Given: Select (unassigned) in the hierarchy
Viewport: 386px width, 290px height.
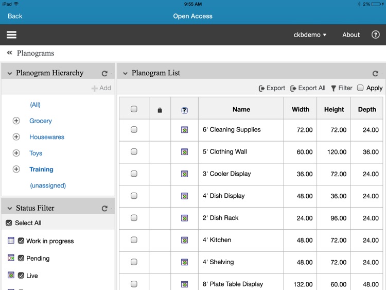Looking at the screenshot, I should [48, 185].
